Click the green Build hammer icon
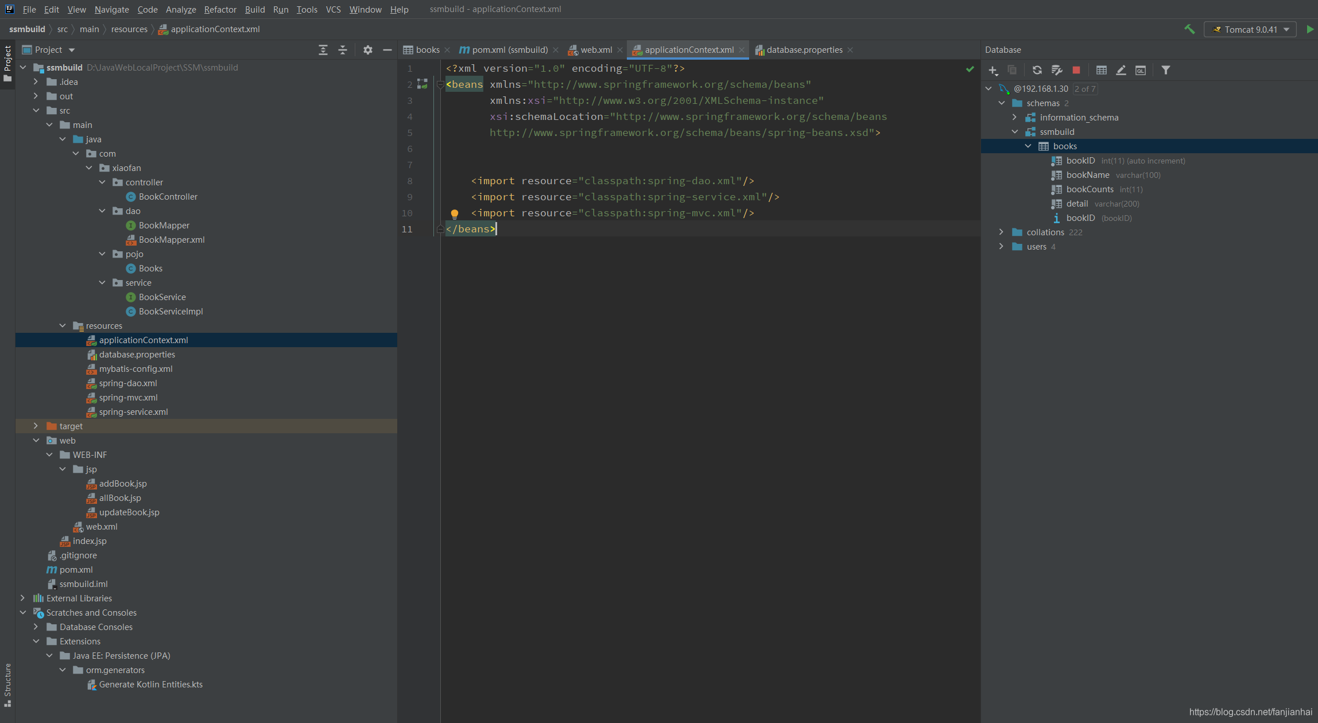The width and height of the screenshot is (1318, 723). 1189,29
